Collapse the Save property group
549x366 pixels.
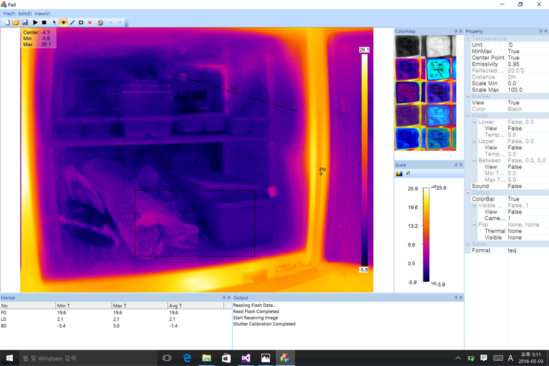click(x=468, y=244)
